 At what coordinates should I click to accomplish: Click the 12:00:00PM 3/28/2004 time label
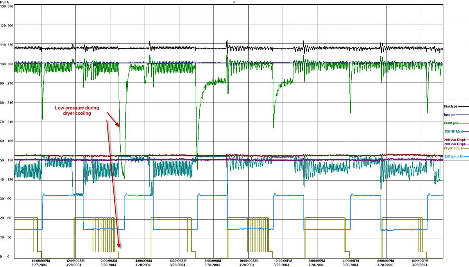282,263
